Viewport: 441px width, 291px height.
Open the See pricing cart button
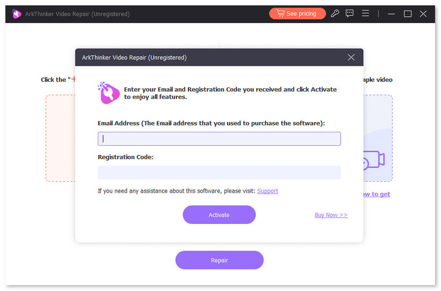tap(297, 13)
